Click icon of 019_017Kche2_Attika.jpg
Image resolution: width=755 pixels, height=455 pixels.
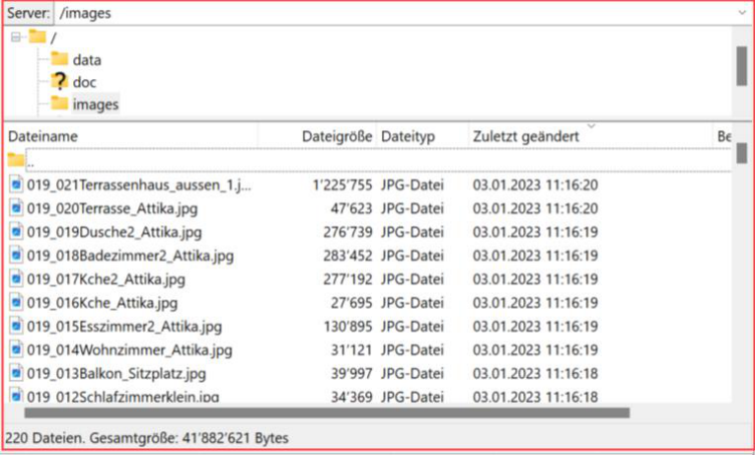[x=17, y=278]
